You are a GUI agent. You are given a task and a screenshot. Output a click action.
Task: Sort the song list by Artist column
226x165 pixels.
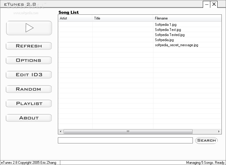pyautogui.click(x=75, y=18)
